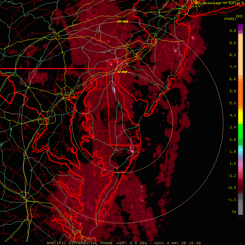Click the 5.8 color scale value
The image size is (245, 245).
233,91
